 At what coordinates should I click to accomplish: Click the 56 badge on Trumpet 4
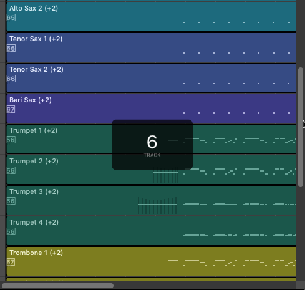point(11,232)
